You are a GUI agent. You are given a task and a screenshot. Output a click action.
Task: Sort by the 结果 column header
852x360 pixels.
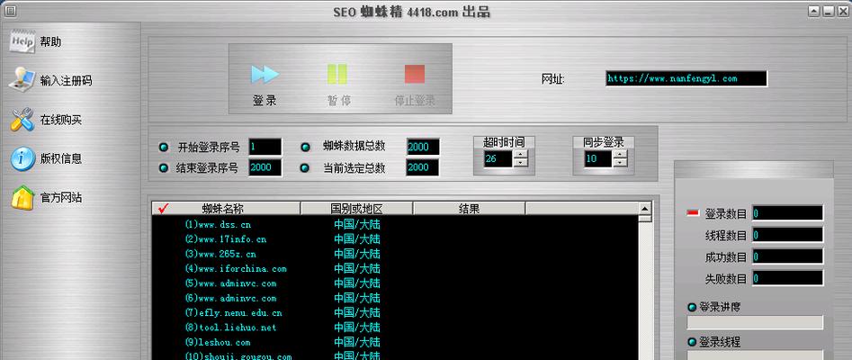[x=470, y=208]
